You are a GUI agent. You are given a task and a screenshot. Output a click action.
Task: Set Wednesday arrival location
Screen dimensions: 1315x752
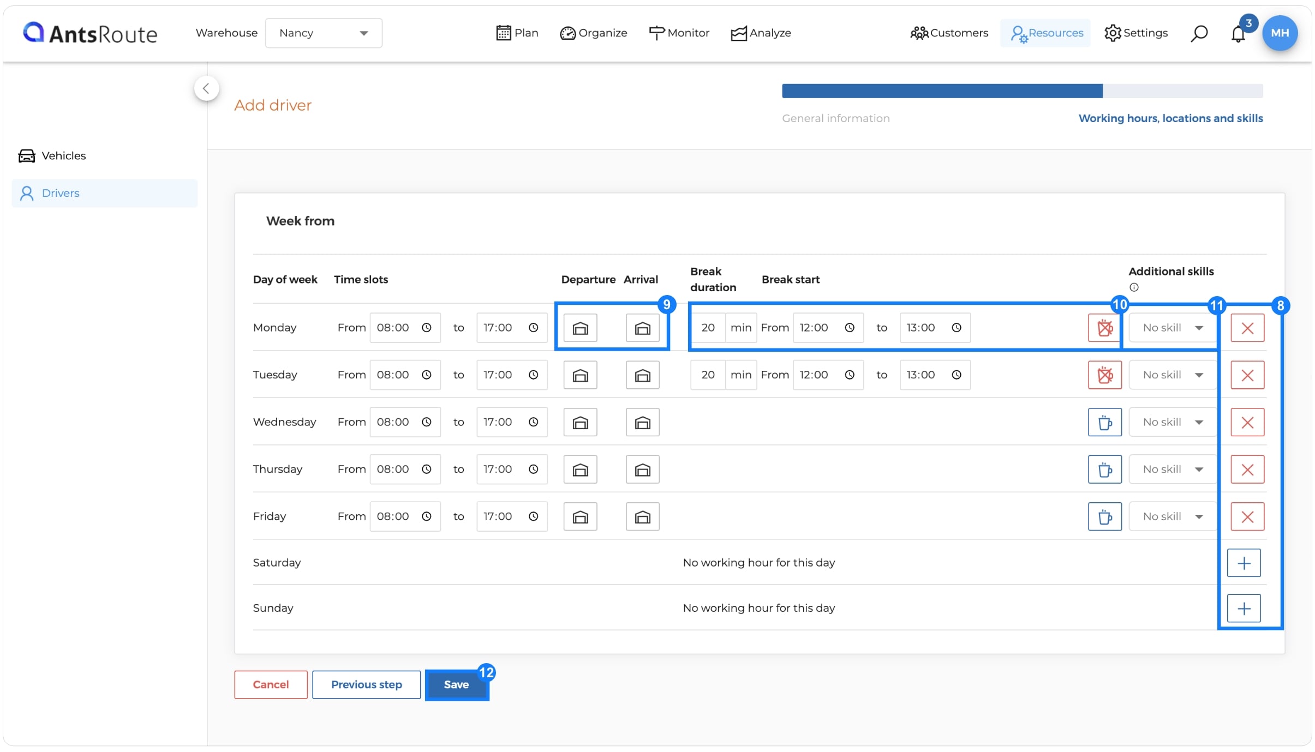(642, 422)
